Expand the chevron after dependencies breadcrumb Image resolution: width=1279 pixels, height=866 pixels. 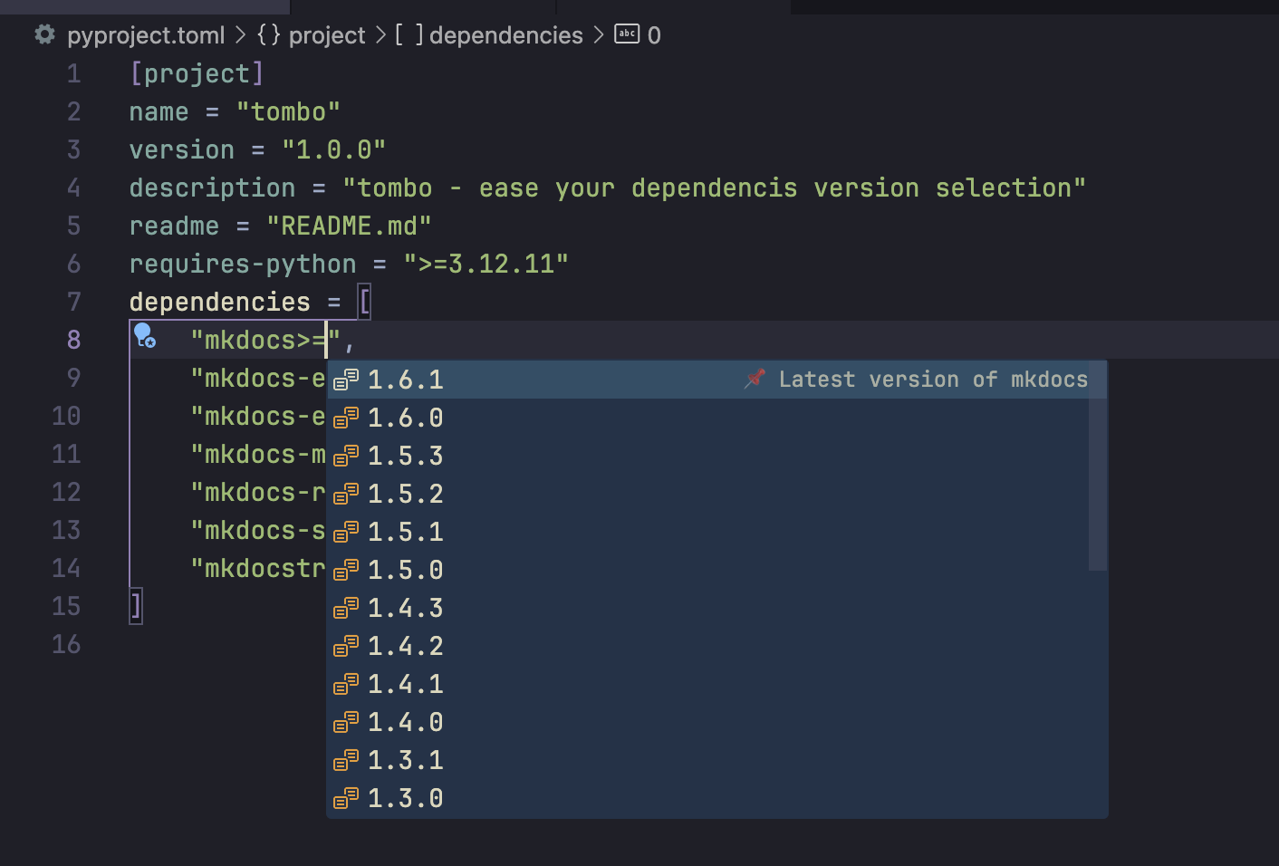pos(599,35)
